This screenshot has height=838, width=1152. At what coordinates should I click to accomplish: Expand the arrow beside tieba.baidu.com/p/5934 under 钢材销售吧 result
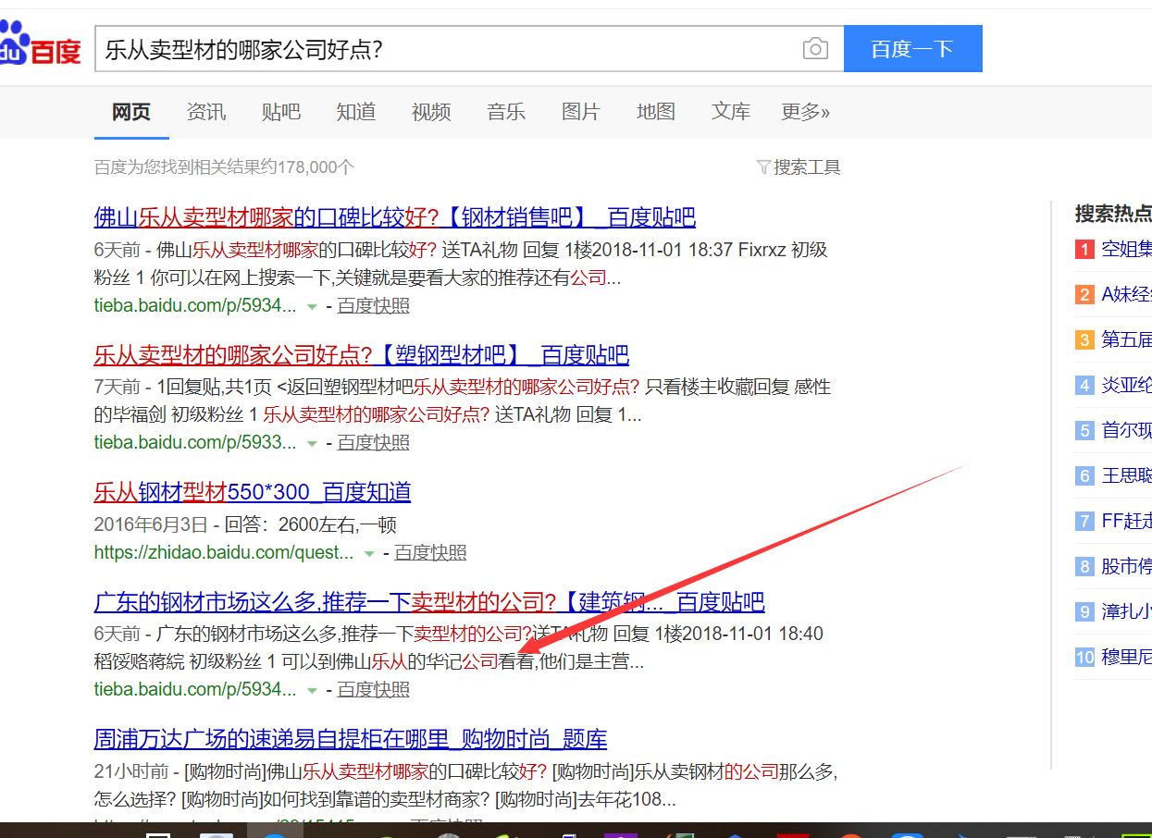click(313, 306)
